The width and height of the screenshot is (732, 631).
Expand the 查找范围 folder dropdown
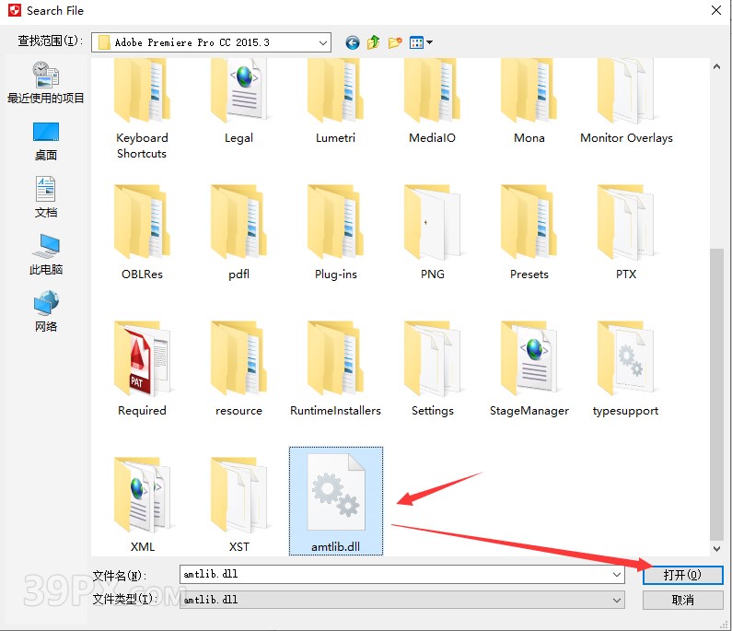point(322,43)
